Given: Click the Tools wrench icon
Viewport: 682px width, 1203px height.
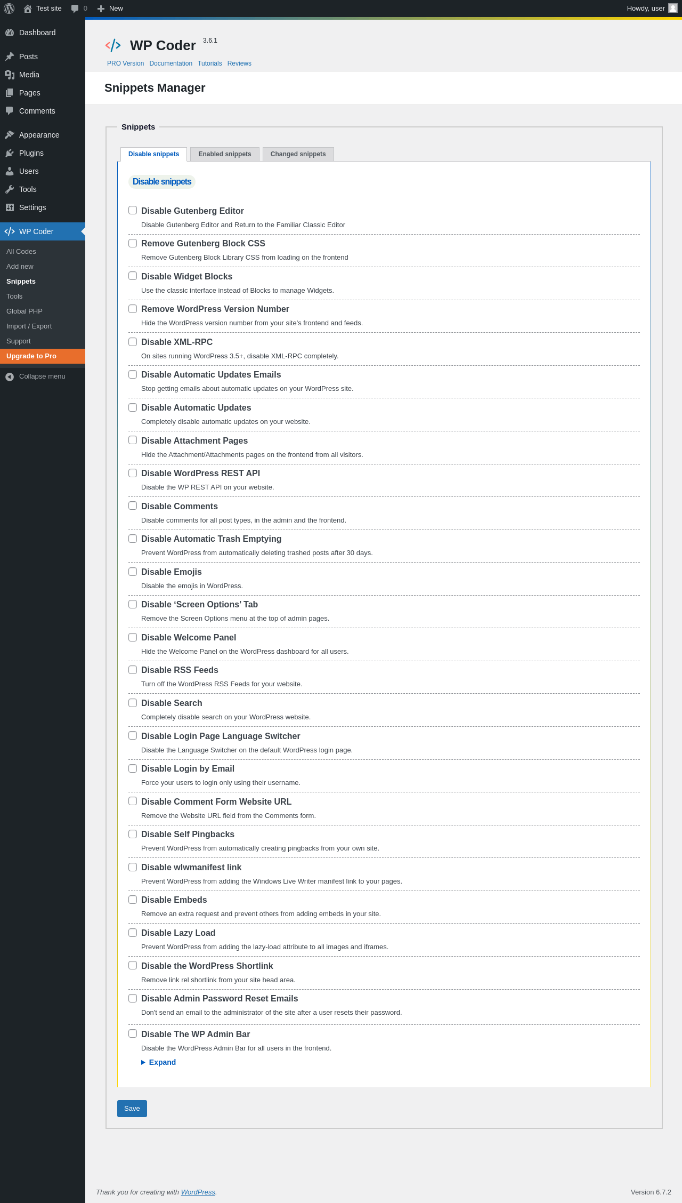Looking at the screenshot, I should pos(10,189).
